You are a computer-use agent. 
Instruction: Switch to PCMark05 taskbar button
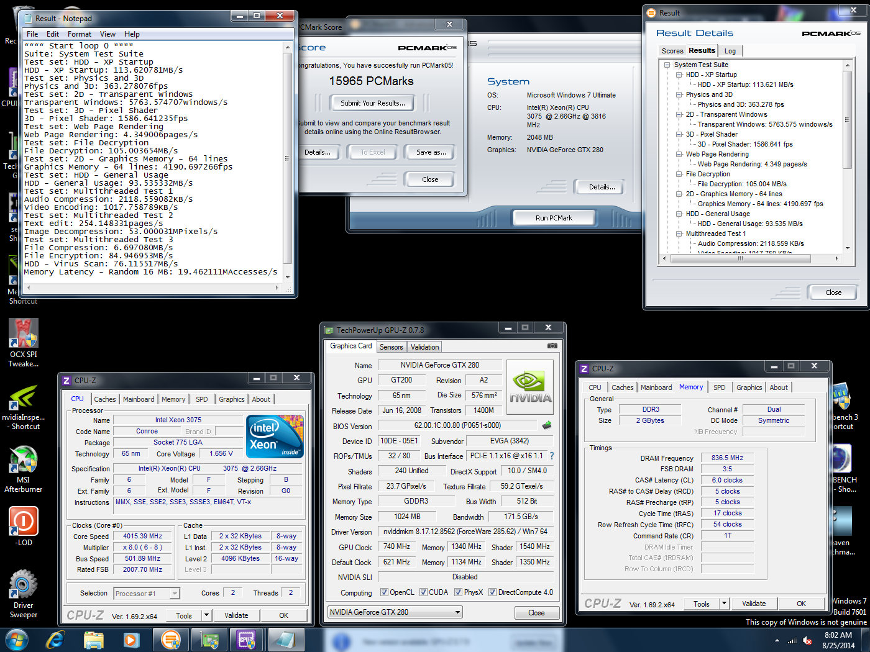(x=170, y=640)
